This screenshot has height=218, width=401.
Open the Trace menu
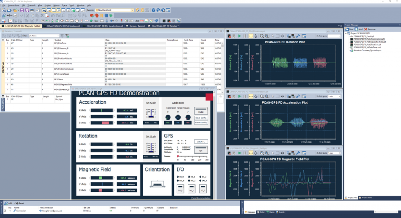click(64, 5)
